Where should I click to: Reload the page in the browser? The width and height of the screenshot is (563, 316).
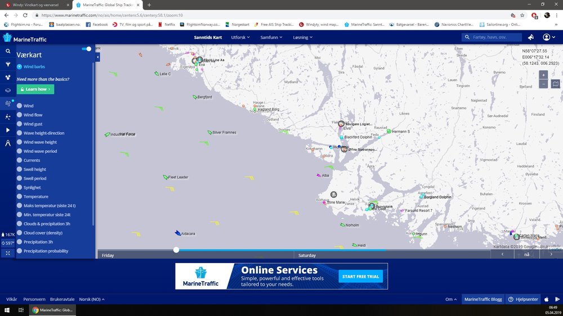(x=25, y=15)
